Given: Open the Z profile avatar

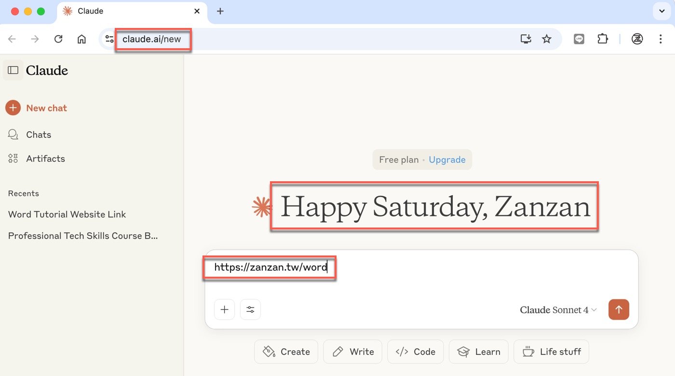Looking at the screenshot, I should [637, 39].
